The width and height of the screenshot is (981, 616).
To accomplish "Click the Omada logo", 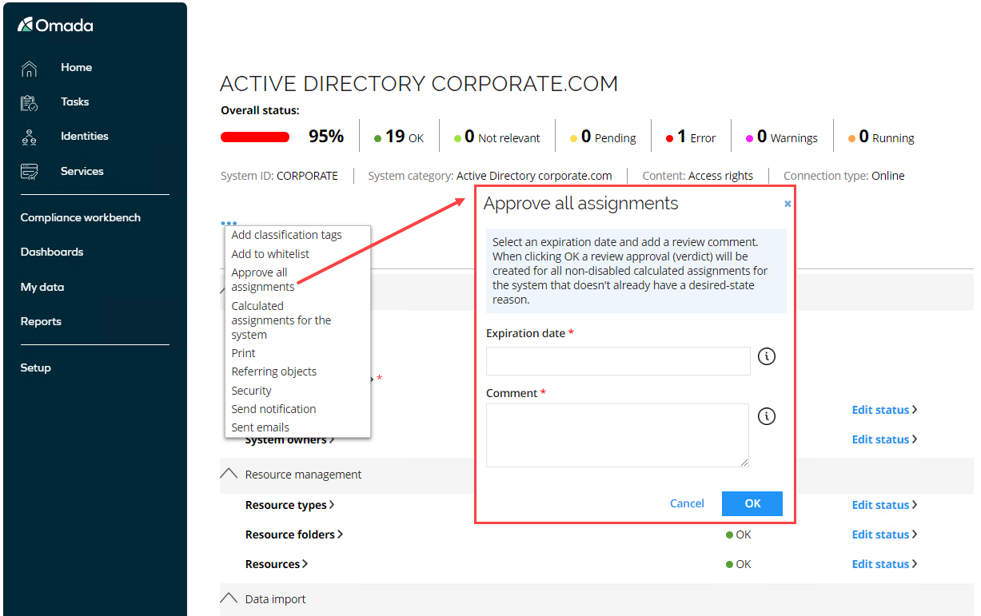I will (x=55, y=26).
